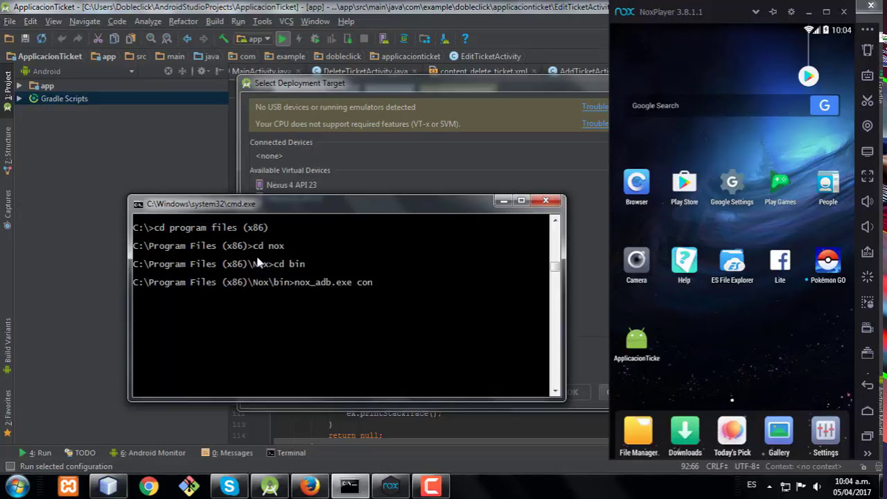This screenshot has height=499, width=887.
Task: Click the Open folder toolbar icon
Action: coord(9,39)
